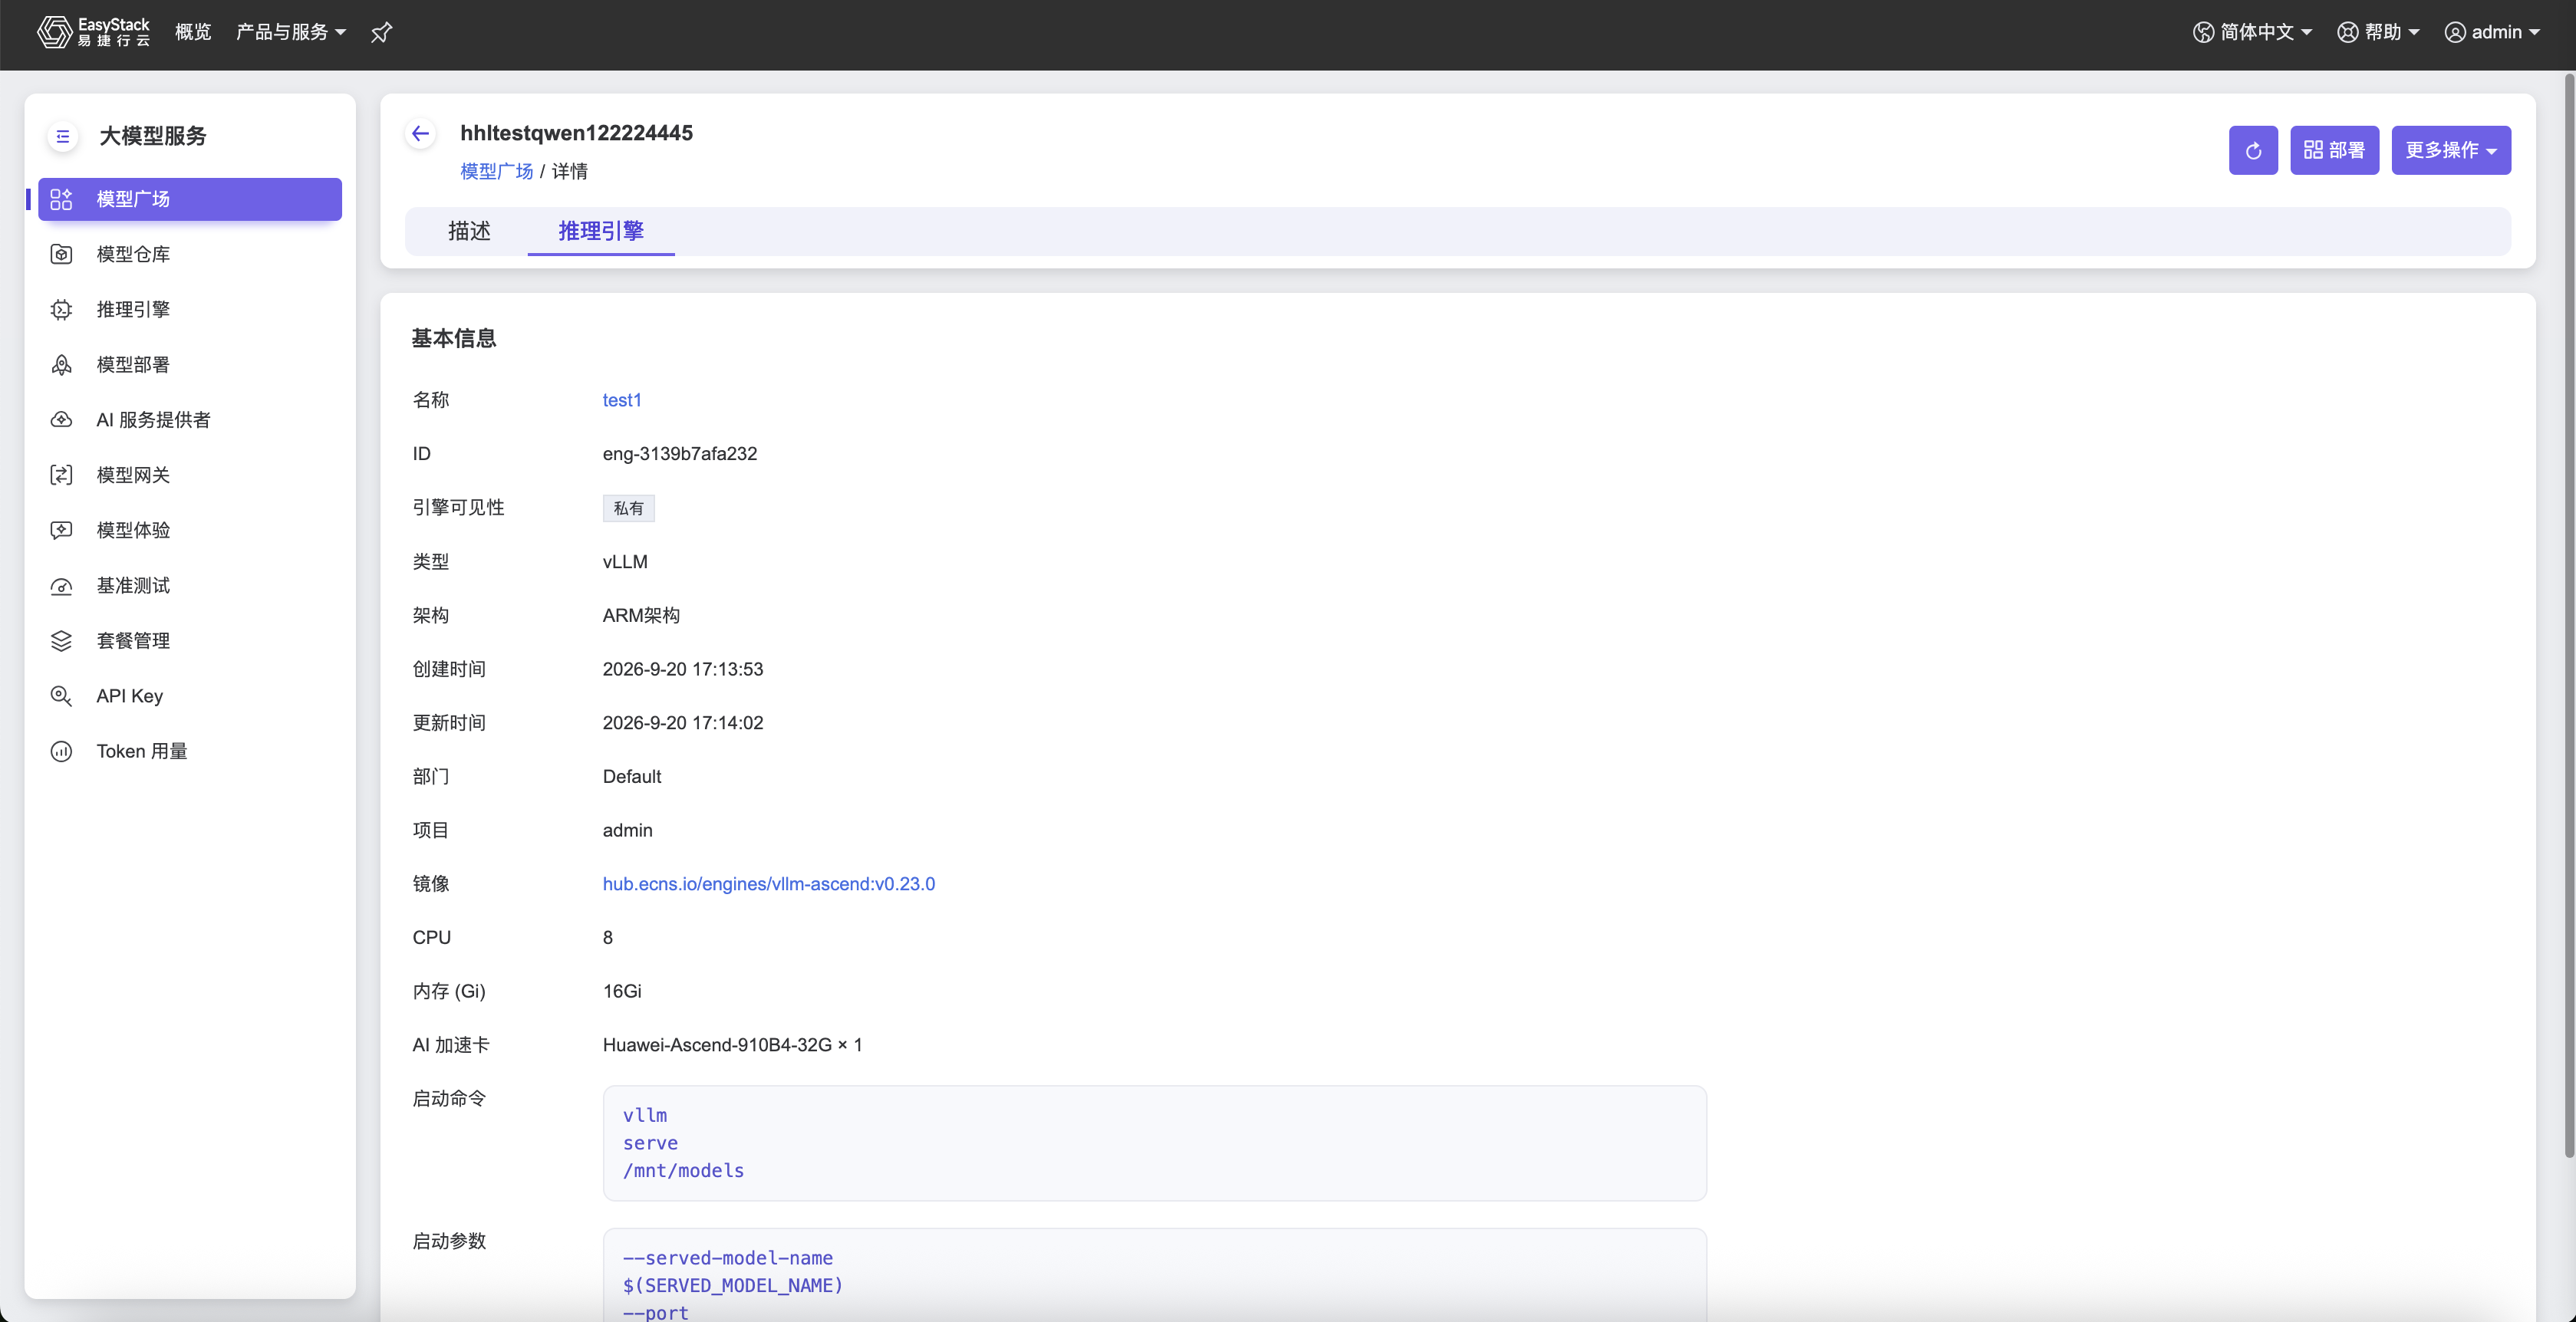Click the 模型体验 chat icon
Image resolution: width=2576 pixels, height=1322 pixels.
click(x=61, y=531)
